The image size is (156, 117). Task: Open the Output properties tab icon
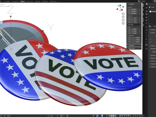coord(146,14)
